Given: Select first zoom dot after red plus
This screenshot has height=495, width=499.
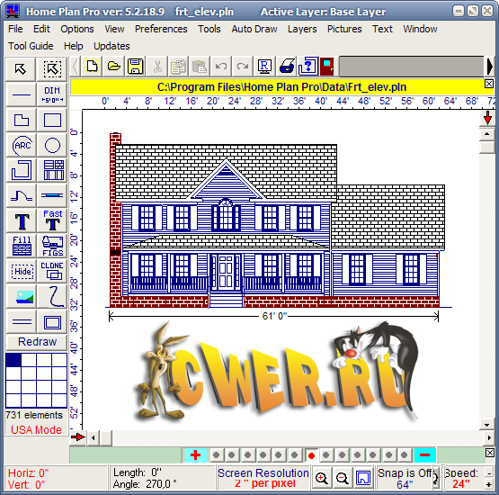Looking at the screenshot, I should [x=216, y=455].
